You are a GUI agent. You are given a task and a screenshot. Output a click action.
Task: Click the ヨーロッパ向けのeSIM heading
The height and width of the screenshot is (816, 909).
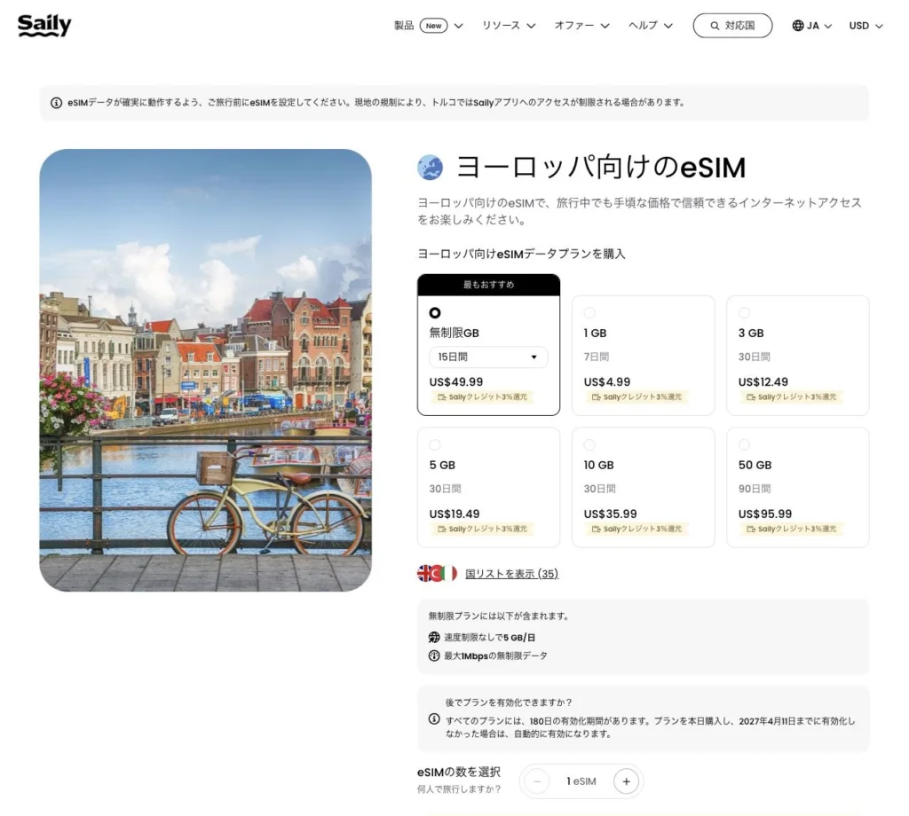click(x=601, y=168)
